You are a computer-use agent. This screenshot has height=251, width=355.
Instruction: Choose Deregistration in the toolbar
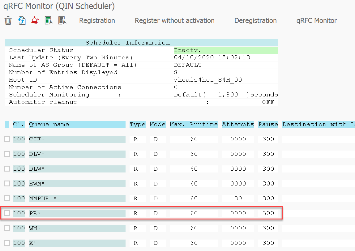click(x=255, y=21)
